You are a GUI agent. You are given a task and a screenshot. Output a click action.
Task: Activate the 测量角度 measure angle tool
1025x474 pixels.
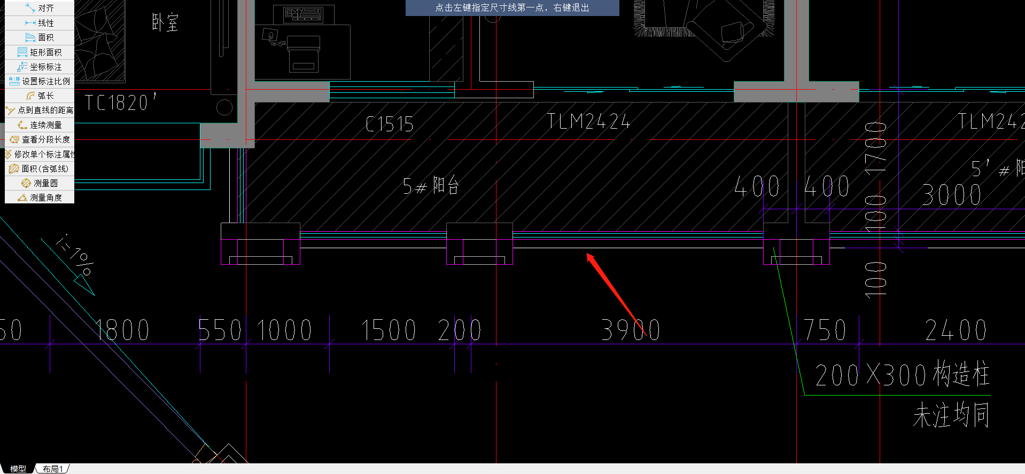pos(40,197)
